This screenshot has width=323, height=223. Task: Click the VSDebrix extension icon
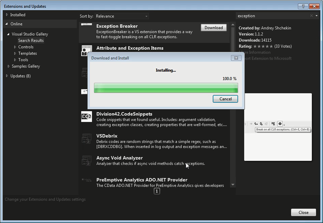pyautogui.click(x=87, y=139)
